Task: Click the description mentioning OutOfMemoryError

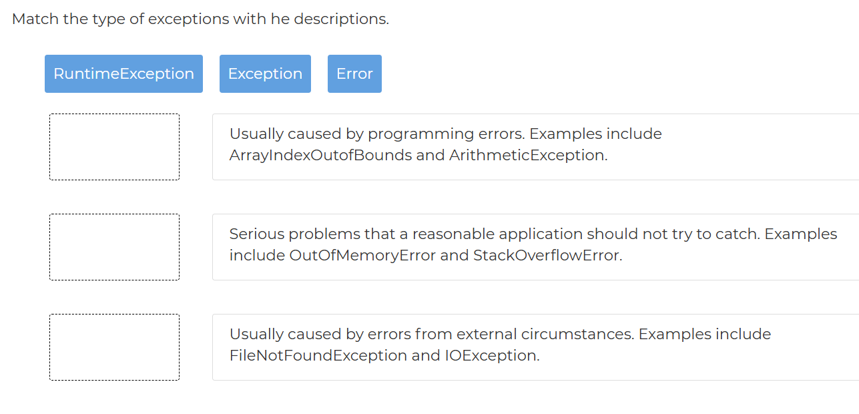Action: (467, 244)
